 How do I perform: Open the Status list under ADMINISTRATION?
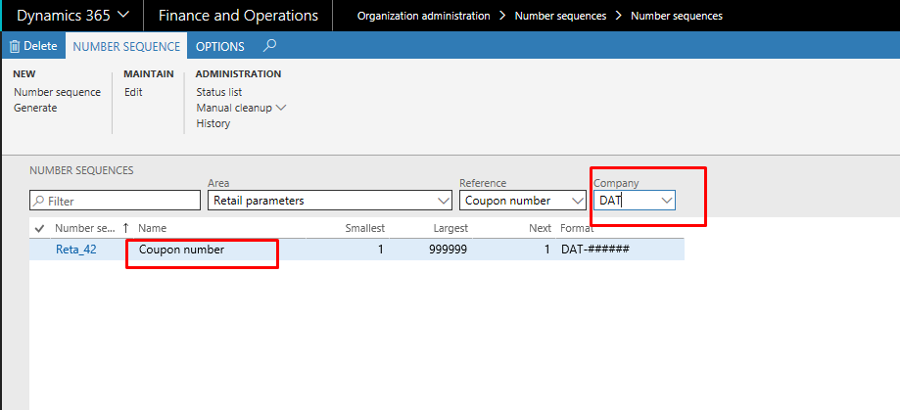coord(219,92)
